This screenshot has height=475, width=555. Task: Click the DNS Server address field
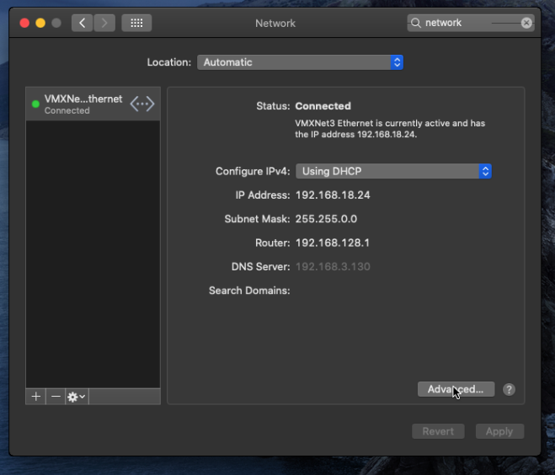click(x=333, y=266)
